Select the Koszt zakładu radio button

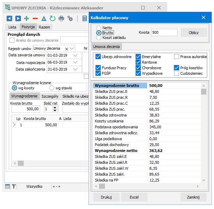[99, 38]
